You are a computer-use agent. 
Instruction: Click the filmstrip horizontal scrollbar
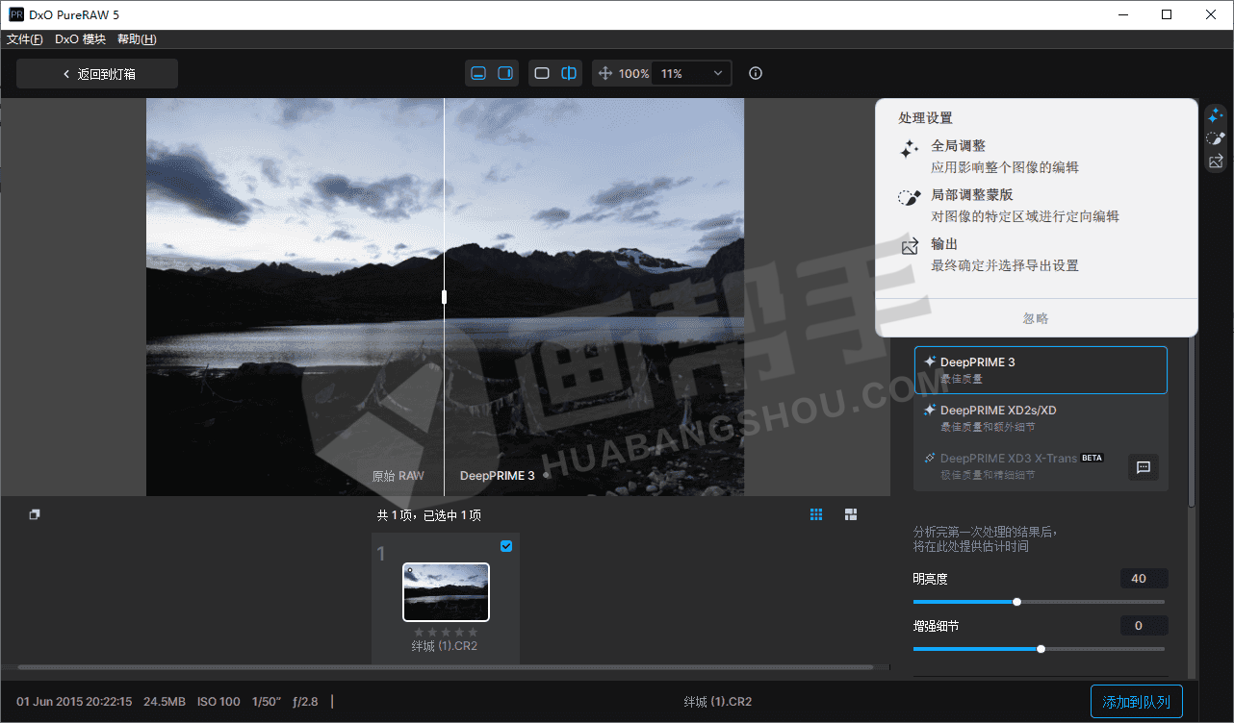coord(445,667)
